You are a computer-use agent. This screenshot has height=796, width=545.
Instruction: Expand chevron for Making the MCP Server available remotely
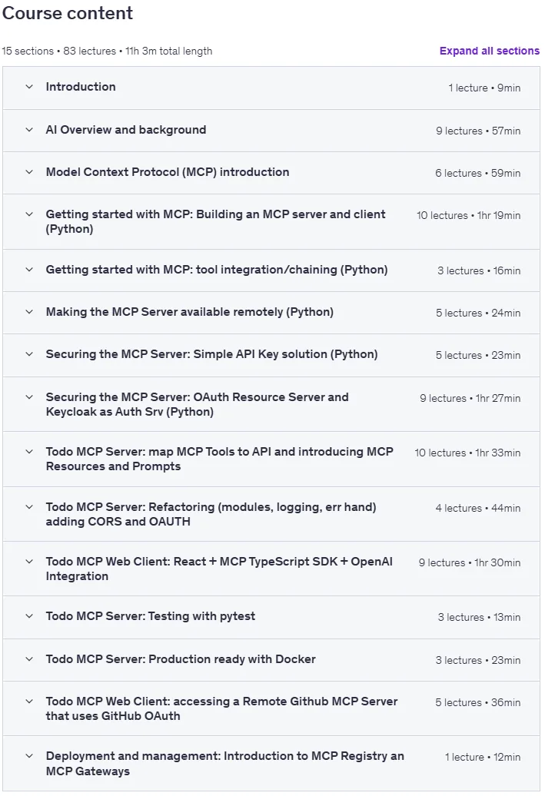tap(29, 312)
